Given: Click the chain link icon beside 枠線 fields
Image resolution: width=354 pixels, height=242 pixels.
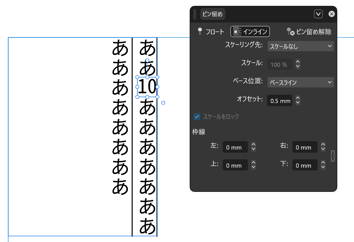Looking at the screenshot, I should pyautogui.click(x=333, y=156).
